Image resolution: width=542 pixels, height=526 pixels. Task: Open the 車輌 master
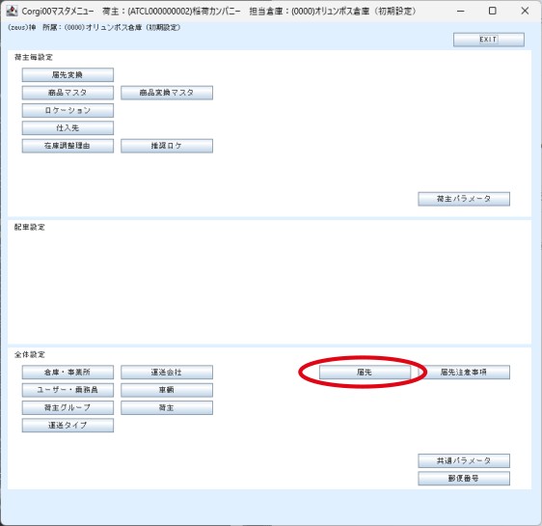pyautogui.click(x=167, y=390)
